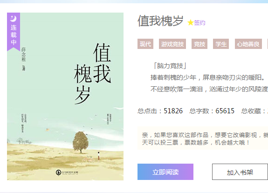Open the 竞技 tag
This screenshot has height=193, width=268.
tap(199, 44)
